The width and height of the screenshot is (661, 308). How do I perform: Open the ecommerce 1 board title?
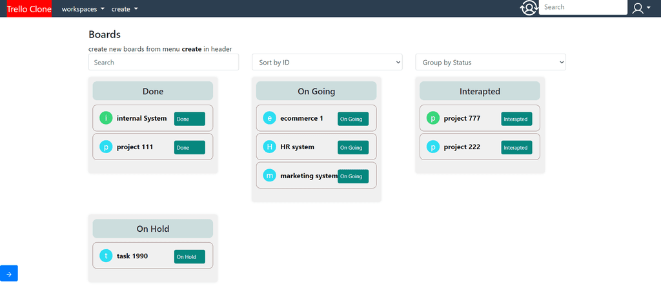(302, 118)
